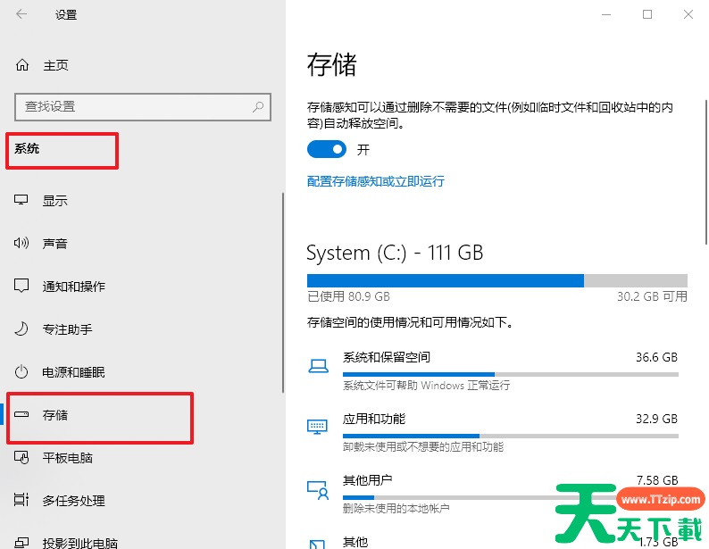Click the 显示 monitor icon

tap(21, 200)
